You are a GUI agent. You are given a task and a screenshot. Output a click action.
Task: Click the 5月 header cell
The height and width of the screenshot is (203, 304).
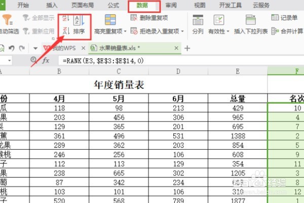coord(119,98)
